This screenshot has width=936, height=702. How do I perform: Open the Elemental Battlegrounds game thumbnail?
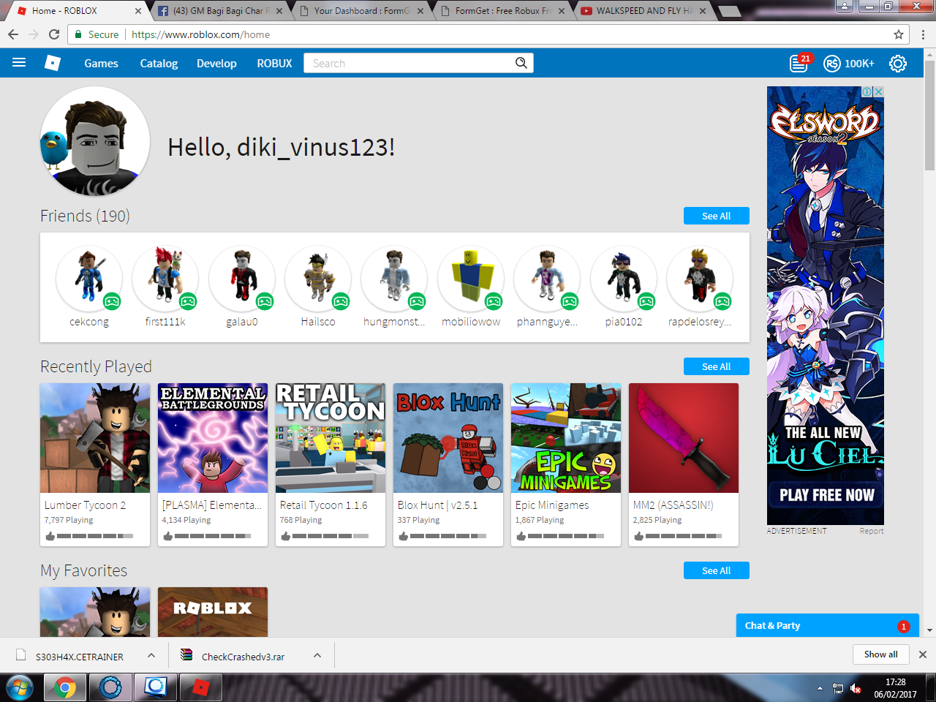[213, 438]
